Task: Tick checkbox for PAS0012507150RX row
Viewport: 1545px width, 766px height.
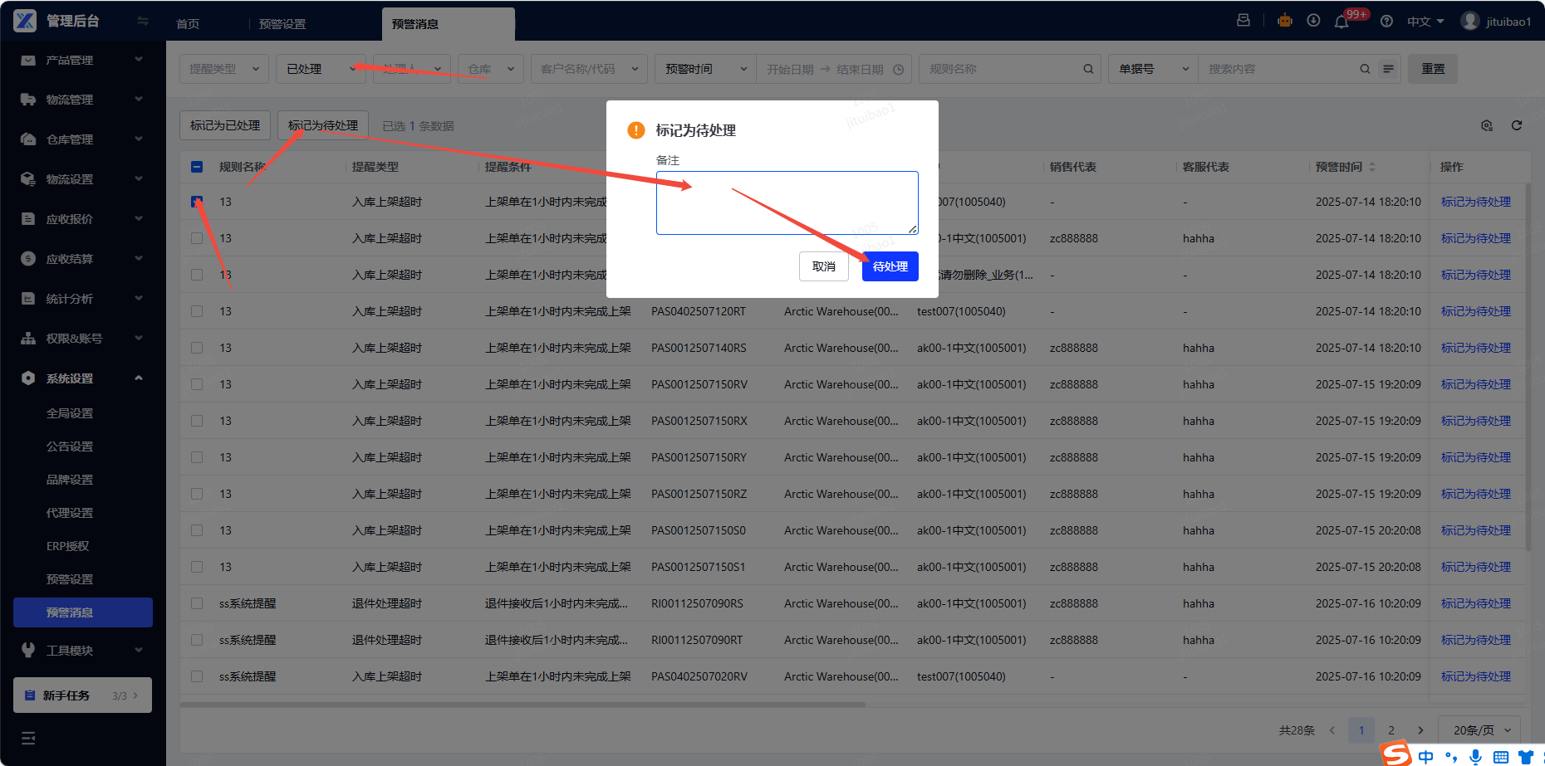Action: click(x=197, y=421)
